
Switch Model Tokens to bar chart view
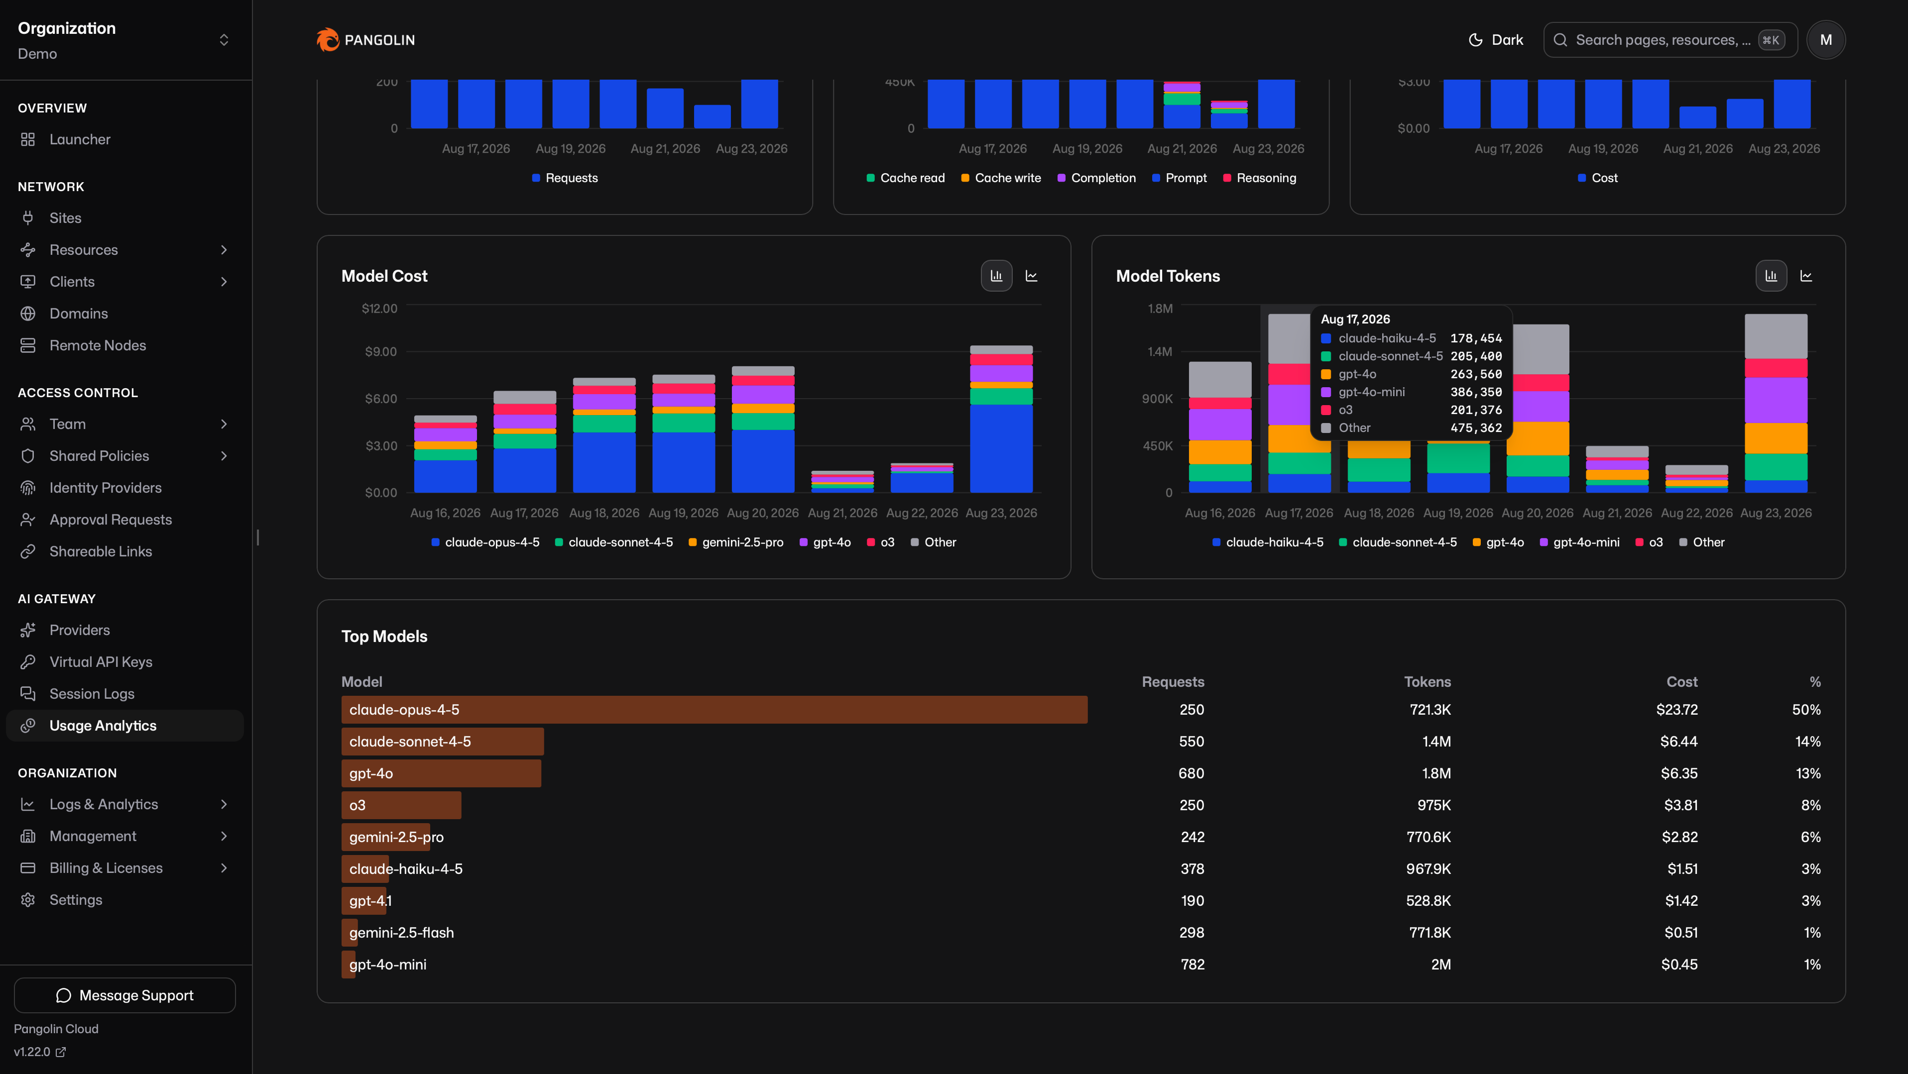point(1771,275)
